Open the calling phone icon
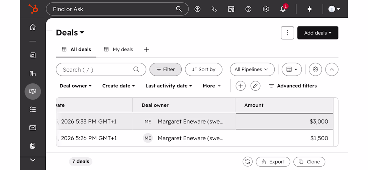Screen dimensions: 368x170 click(214, 9)
